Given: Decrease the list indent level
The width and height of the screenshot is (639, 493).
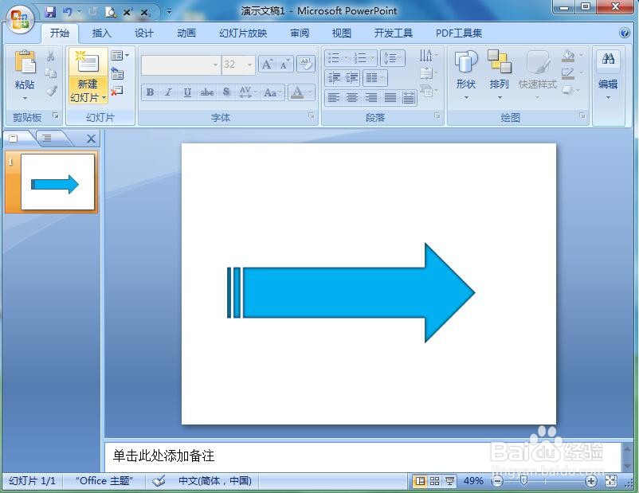Looking at the screenshot, I should pos(334,77).
